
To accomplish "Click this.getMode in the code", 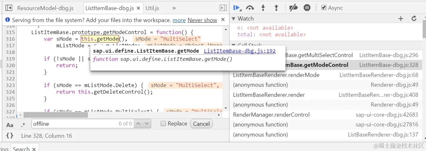I will pos(100,39).
